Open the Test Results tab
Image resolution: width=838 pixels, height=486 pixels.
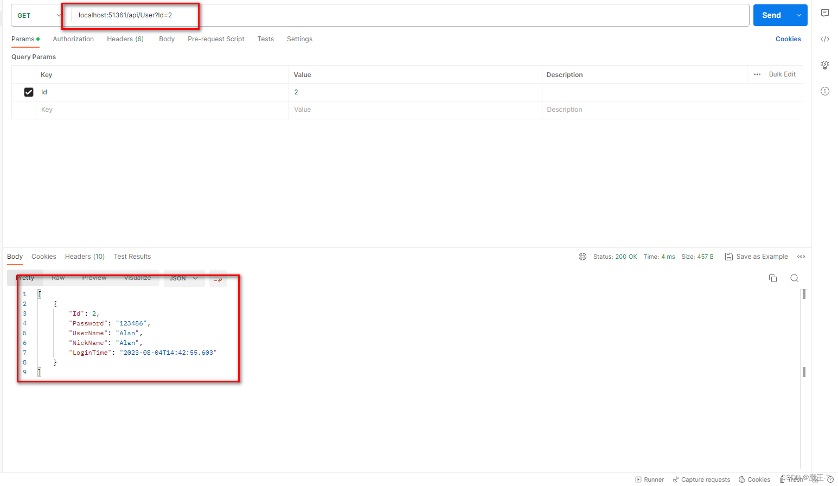[x=132, y=257]
